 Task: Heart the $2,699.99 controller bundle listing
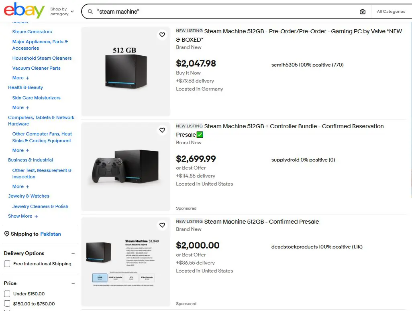point(162,130)
